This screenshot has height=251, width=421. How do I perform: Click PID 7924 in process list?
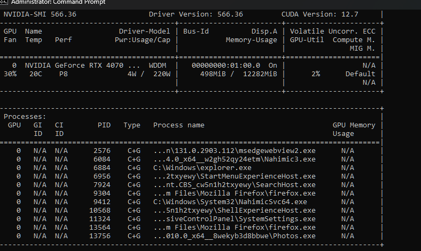(102, 185)
